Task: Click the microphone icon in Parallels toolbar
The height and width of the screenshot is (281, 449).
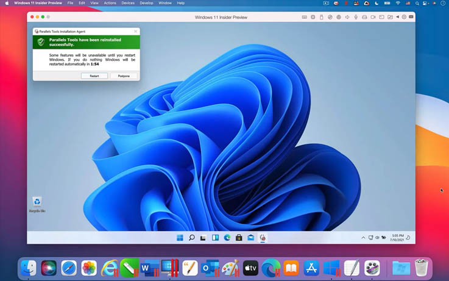Action: 356,17
